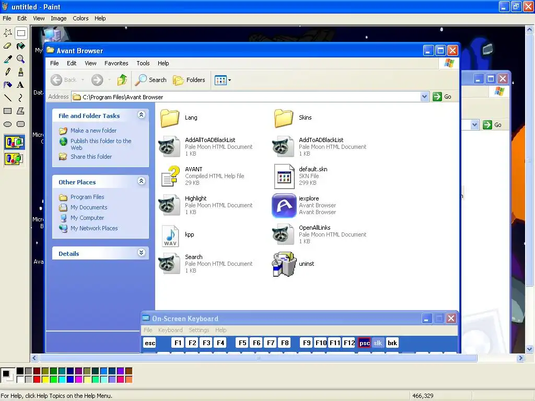Select the Brush tool
Screen dimensions: 535x401
(21, 72)
